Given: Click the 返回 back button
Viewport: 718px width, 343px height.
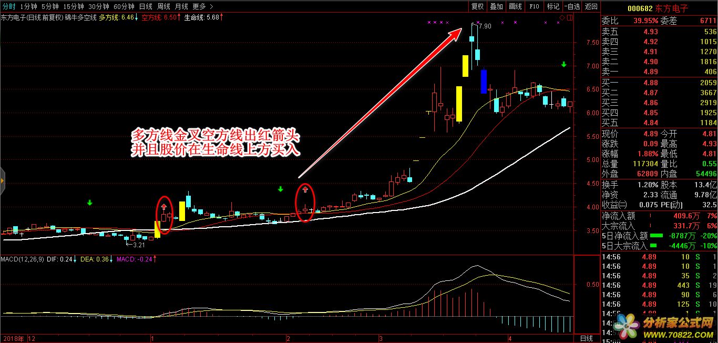Looking at the screenshot, I should click(x=591, y=6).
